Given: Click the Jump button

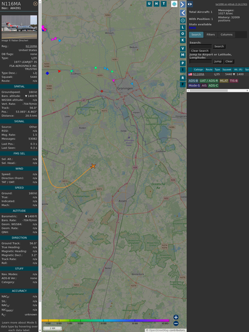Looking at the screenshot, I should coord(217,61).
